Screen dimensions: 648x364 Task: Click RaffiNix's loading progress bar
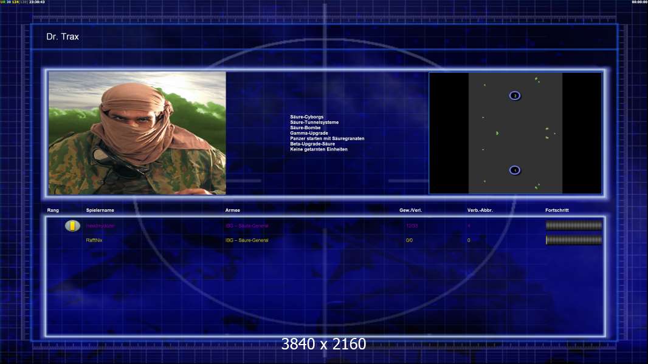pos(574,240)
